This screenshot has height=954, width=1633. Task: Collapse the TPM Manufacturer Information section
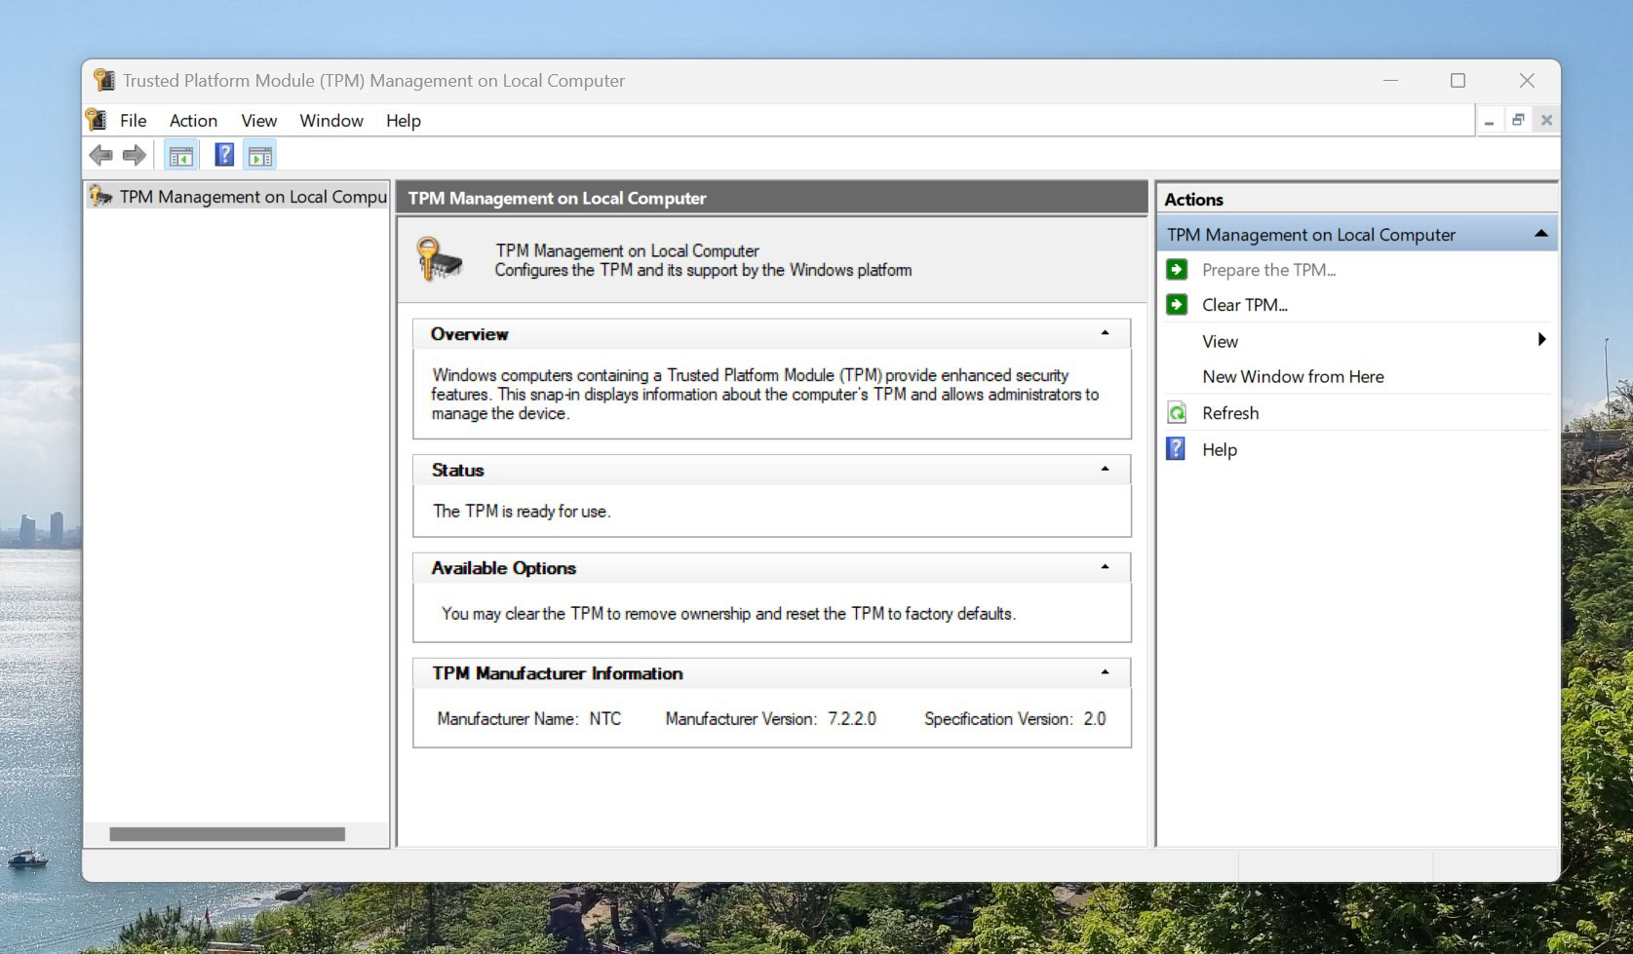pyautogui.click(x=1105, y=672)
